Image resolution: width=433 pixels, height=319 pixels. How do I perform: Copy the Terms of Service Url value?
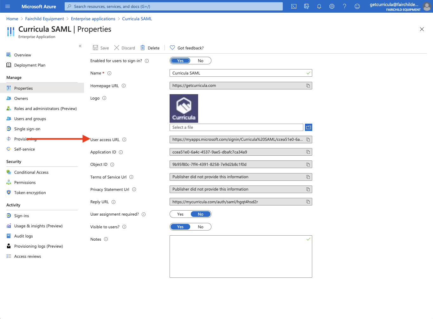308,177
